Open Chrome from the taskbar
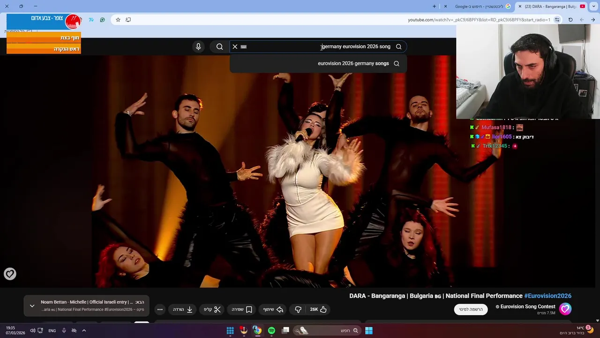600x338 pixels. tap(257, 330)
